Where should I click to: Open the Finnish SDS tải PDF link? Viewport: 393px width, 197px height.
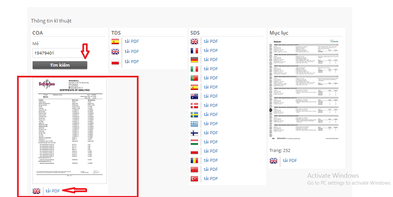(211, 133)
